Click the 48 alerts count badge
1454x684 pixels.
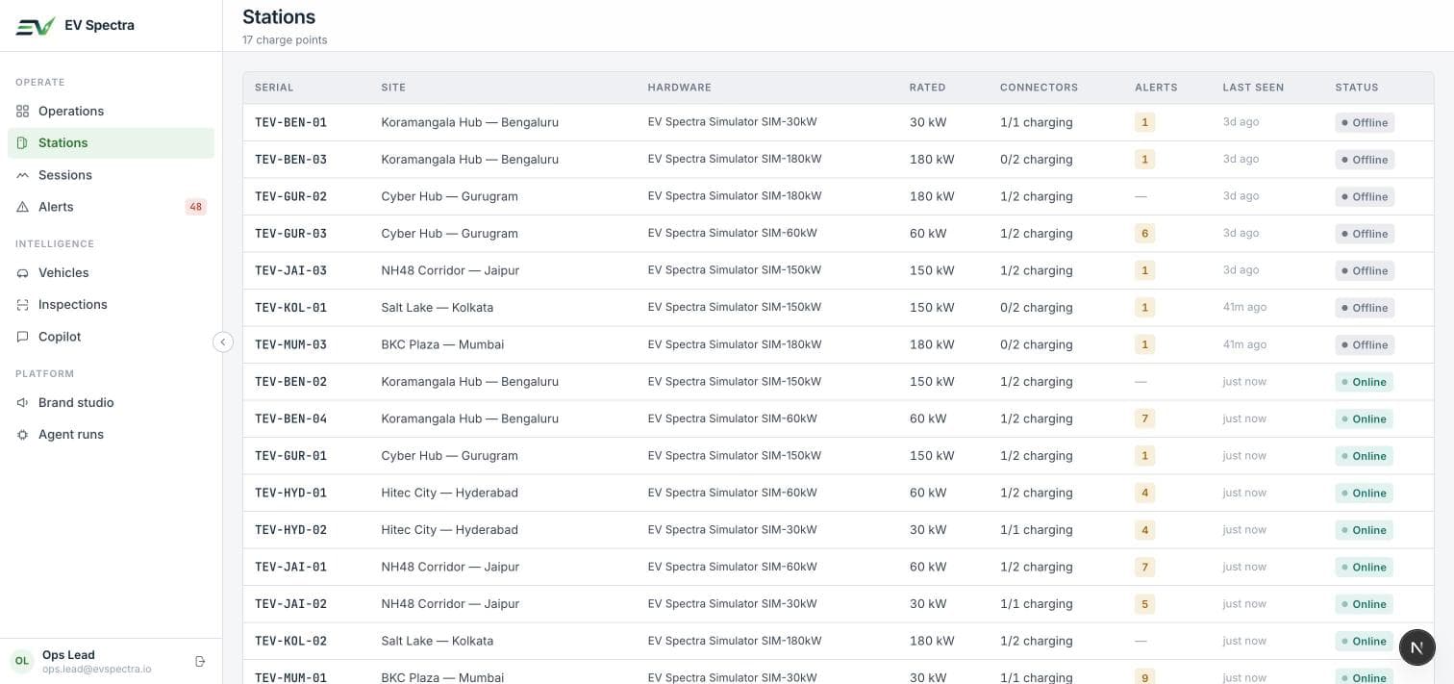(196, 207)
